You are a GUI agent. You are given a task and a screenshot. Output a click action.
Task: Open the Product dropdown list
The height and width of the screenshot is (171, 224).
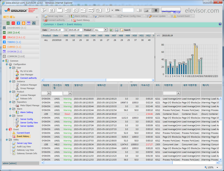pyautogui.click(x=106, y=30)
